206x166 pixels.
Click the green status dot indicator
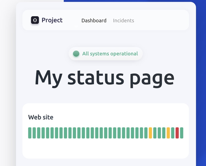click(76, 54)
